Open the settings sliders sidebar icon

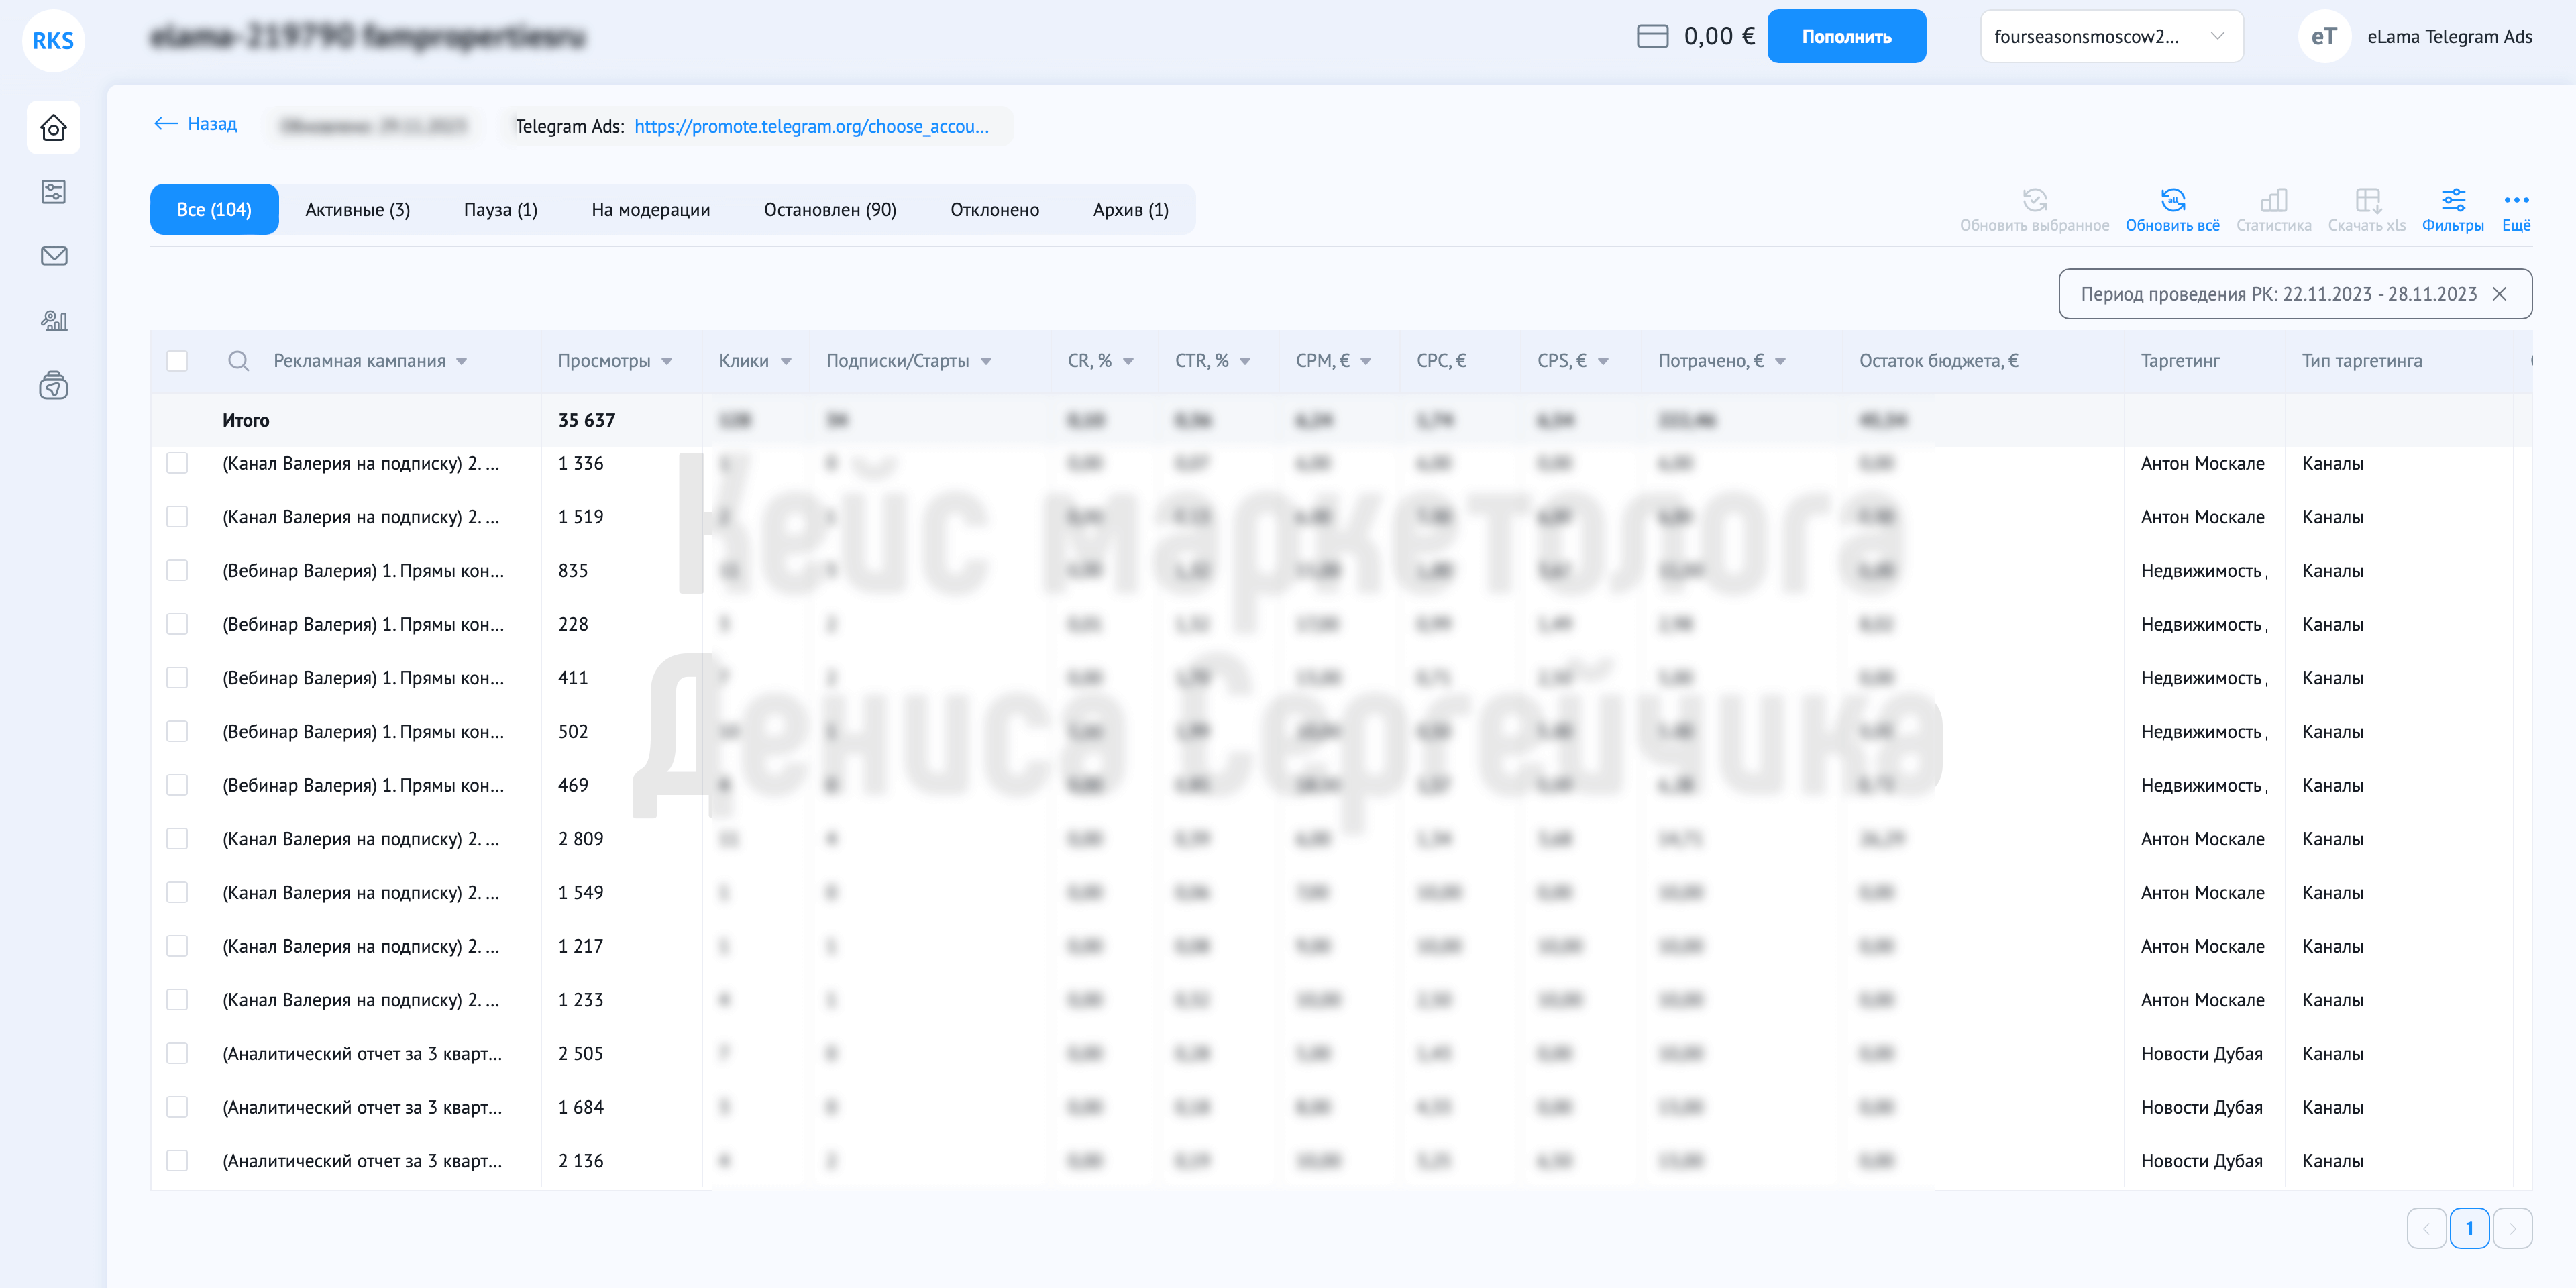(x=54, y=192)
